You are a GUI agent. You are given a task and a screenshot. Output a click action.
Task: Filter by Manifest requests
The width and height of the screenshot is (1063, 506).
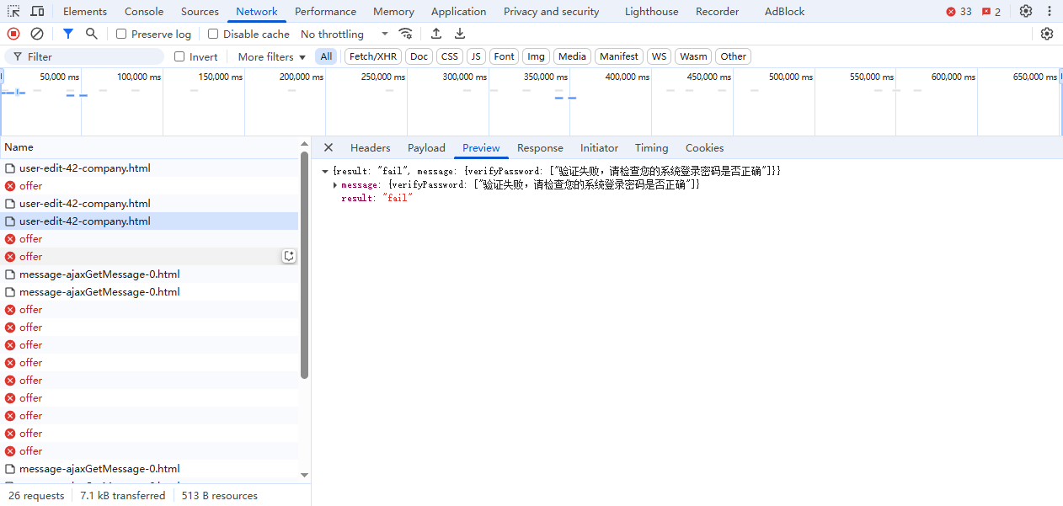pos(619,56)
